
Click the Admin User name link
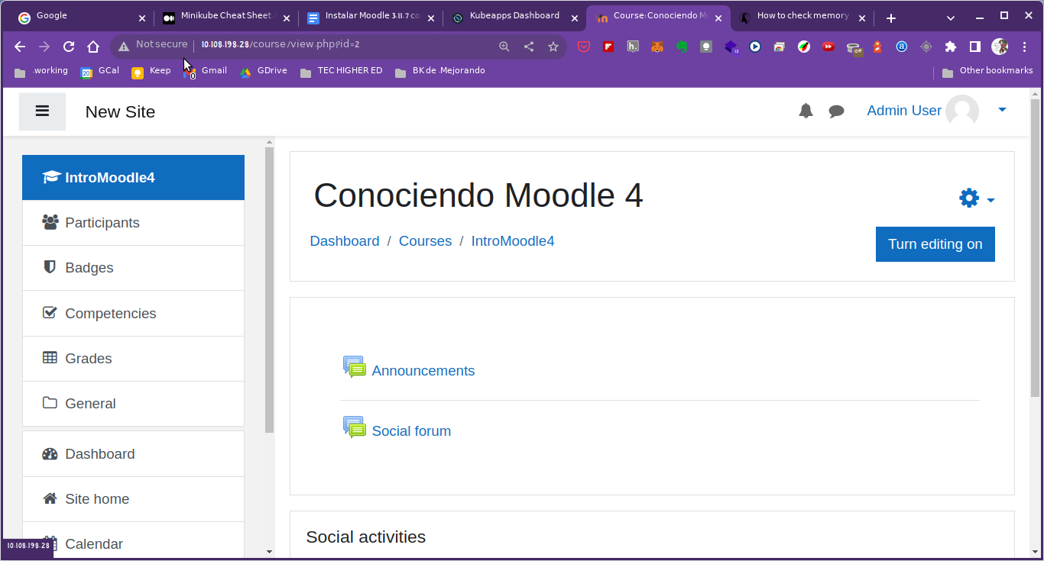904,111
